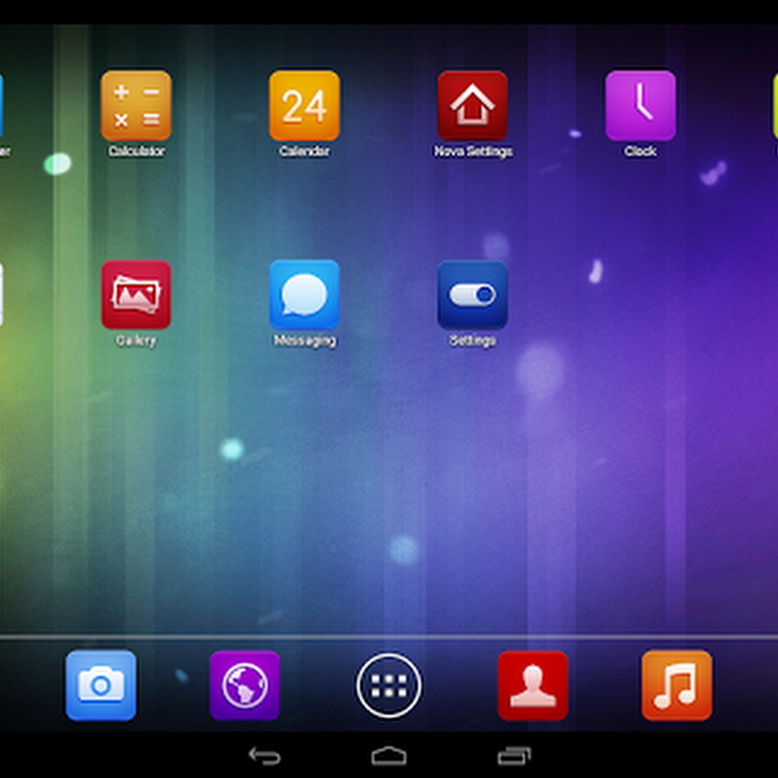Open the red Contacts app in dock
Screen dimensions: 778x778
click(532, 686)
